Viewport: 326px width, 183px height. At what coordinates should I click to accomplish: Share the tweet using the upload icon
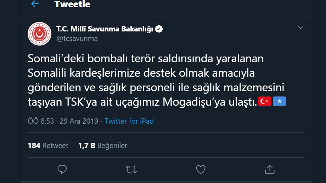270,169
